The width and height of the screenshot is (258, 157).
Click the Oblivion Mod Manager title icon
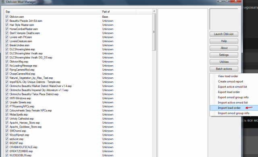click(3, 2)
